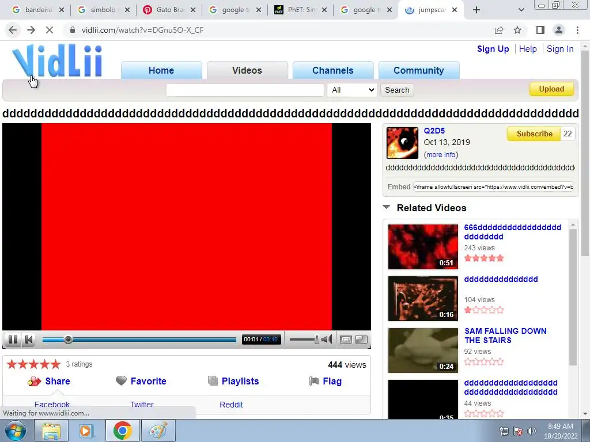Open the browser side panel icon
The image size is (590, 442).
(x=540, y=30)
